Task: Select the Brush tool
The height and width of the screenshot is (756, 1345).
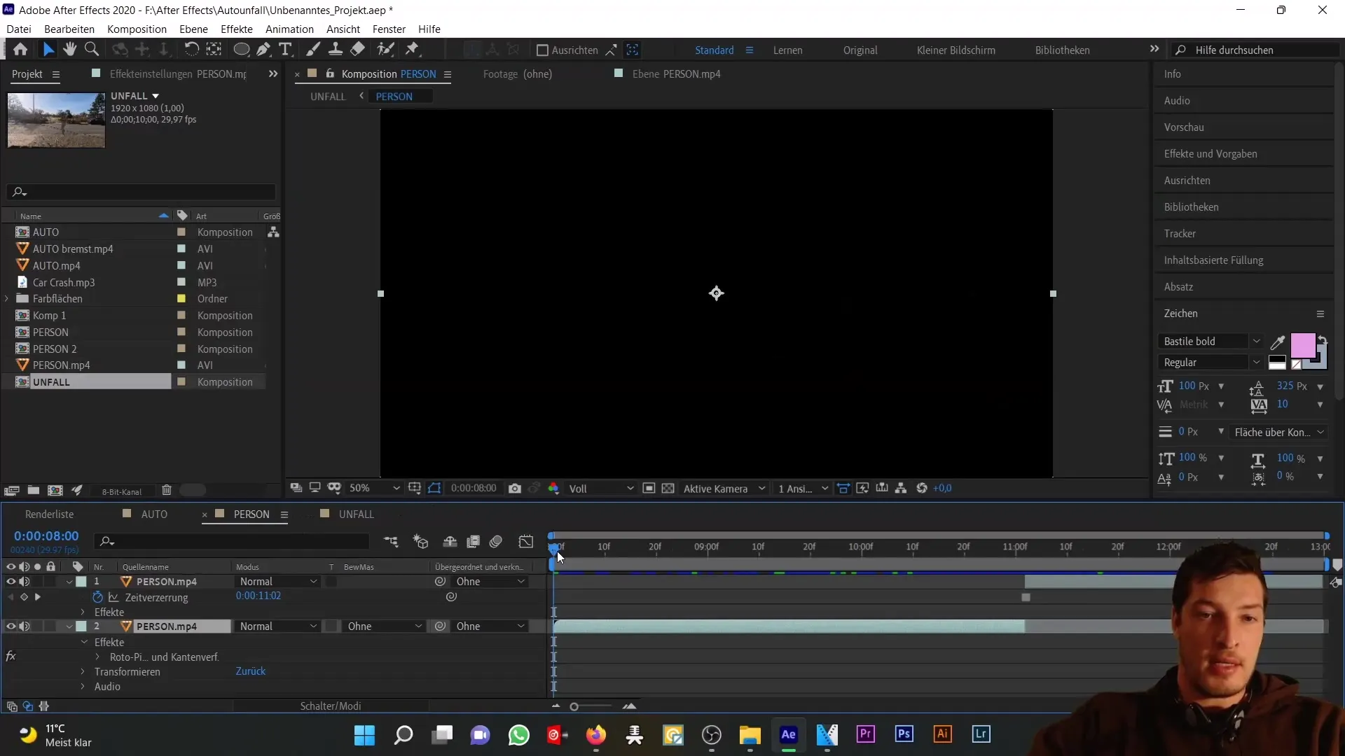Action: point(313,50)
